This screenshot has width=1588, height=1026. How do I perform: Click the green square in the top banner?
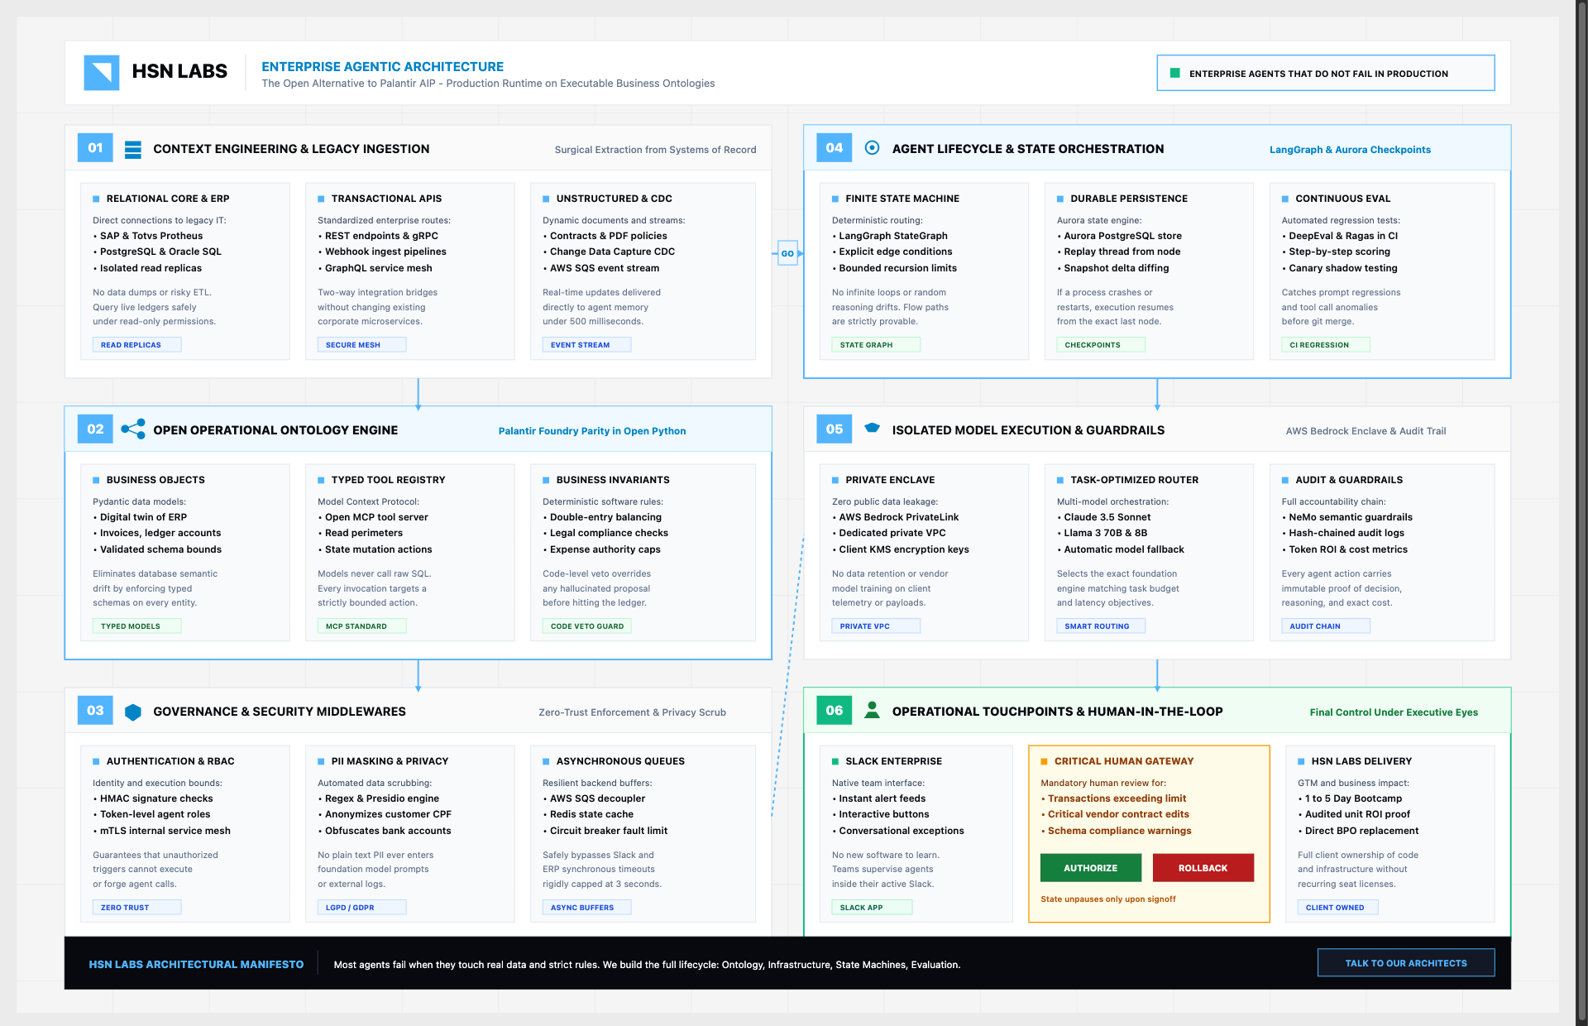coord(1174,73)
